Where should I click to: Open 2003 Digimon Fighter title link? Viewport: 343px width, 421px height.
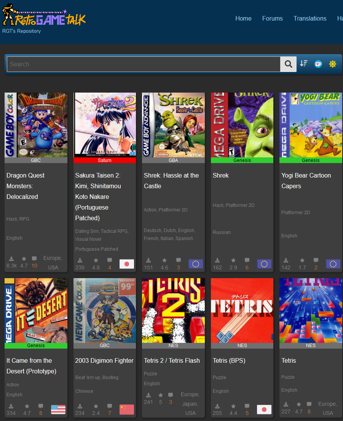click(x=104, y=360)
